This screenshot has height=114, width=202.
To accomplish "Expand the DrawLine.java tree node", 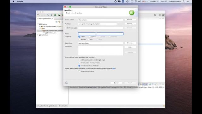I will 44,33.
